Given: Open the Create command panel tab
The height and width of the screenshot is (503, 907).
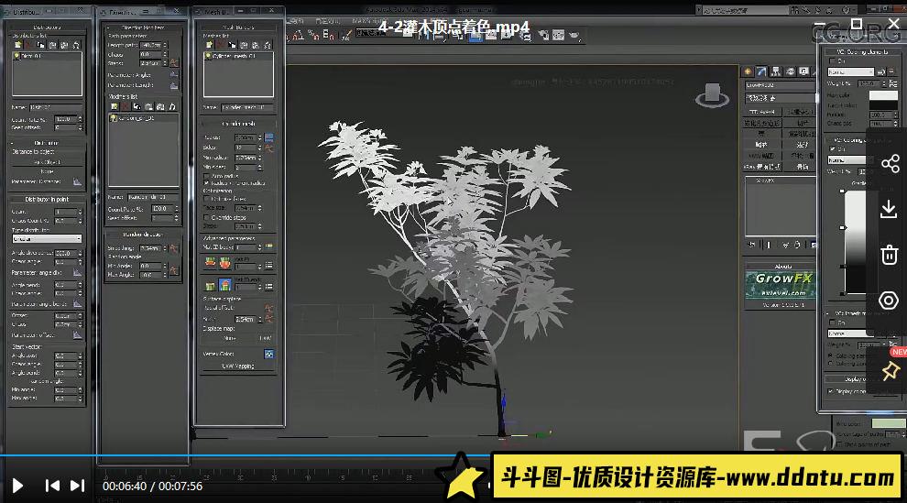Looking at the screenshot, I should coord(748,71).
